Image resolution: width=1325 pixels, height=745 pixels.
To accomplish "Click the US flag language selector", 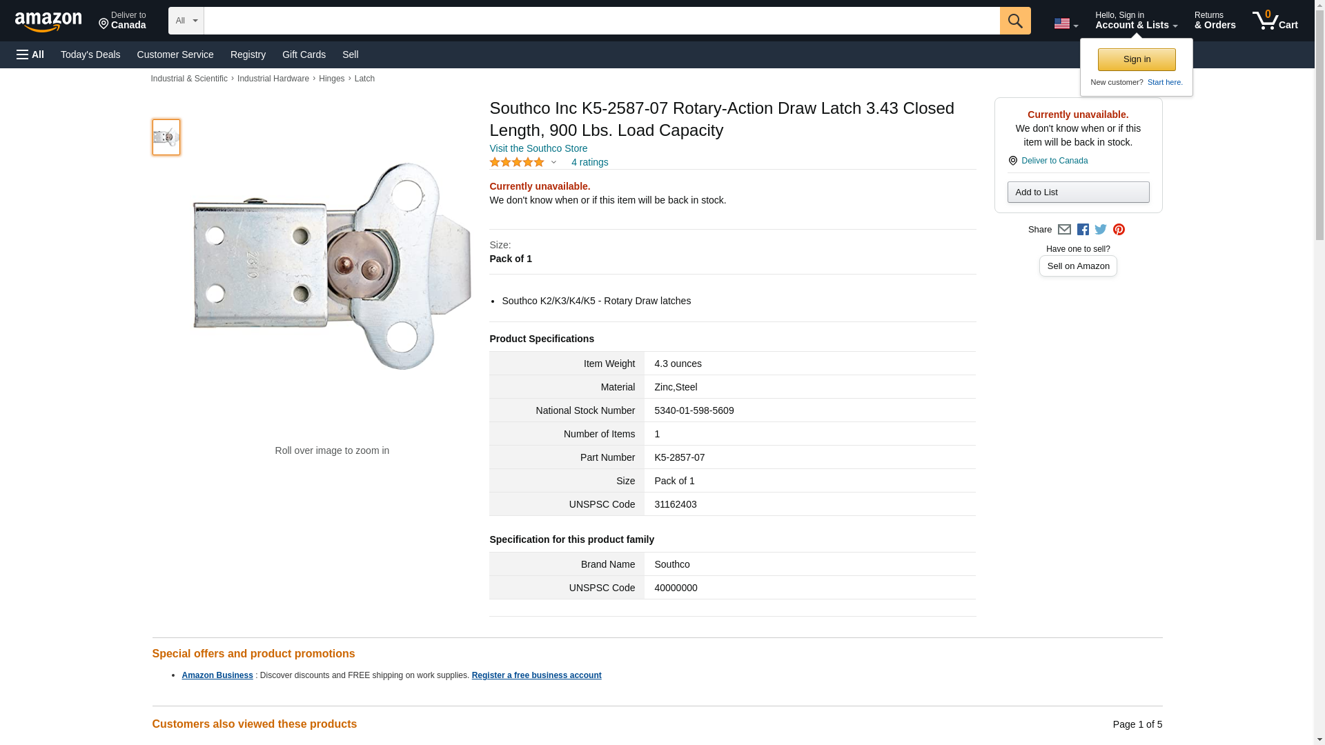I will [1066, 23].
